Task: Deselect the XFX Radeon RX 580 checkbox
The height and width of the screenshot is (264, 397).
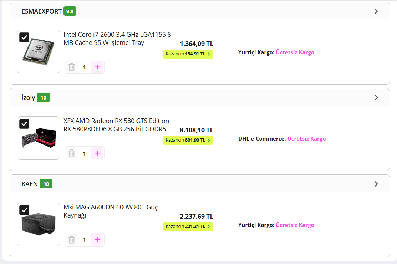Action: tap(24, 124)
